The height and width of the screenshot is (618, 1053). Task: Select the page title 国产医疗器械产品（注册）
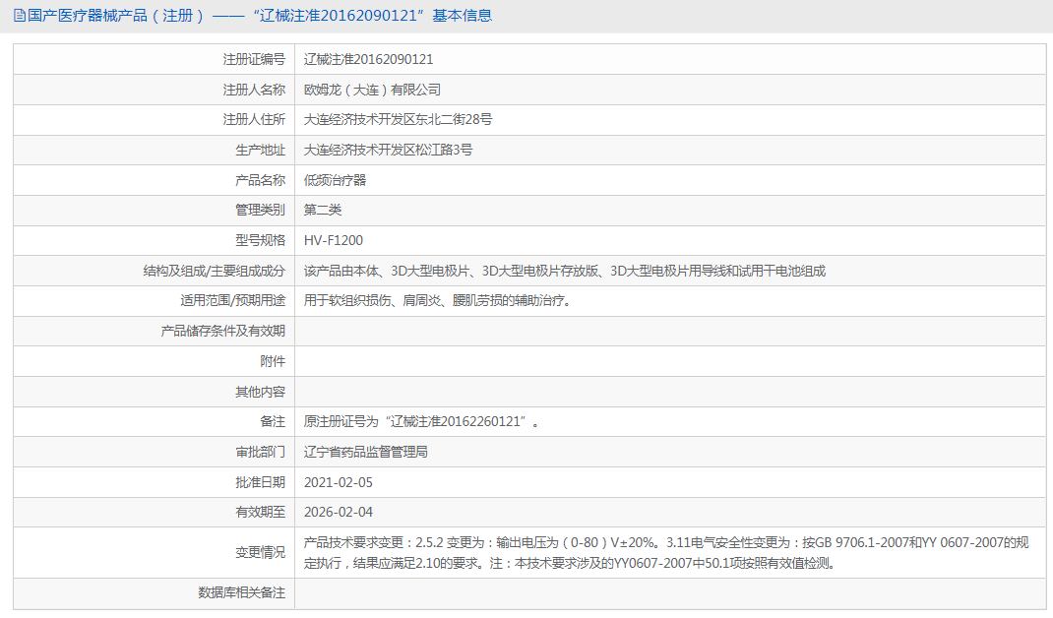(115, 16)
